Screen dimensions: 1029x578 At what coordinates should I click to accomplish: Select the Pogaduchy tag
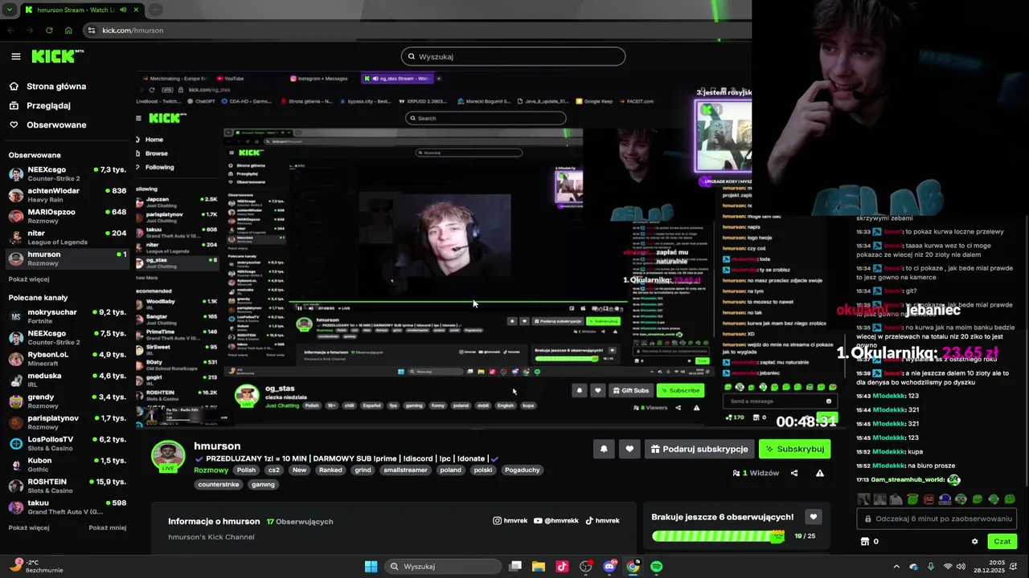click(523, 470)
